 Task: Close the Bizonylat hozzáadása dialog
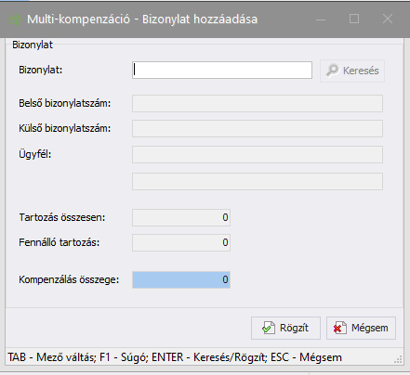click(x=388, y=19)
